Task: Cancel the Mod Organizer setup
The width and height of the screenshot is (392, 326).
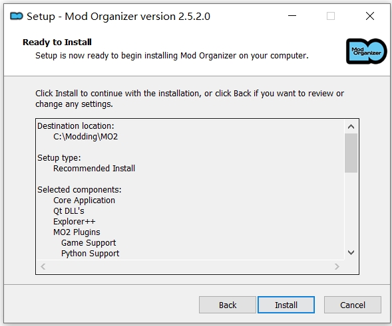Action: pos(353,305)
